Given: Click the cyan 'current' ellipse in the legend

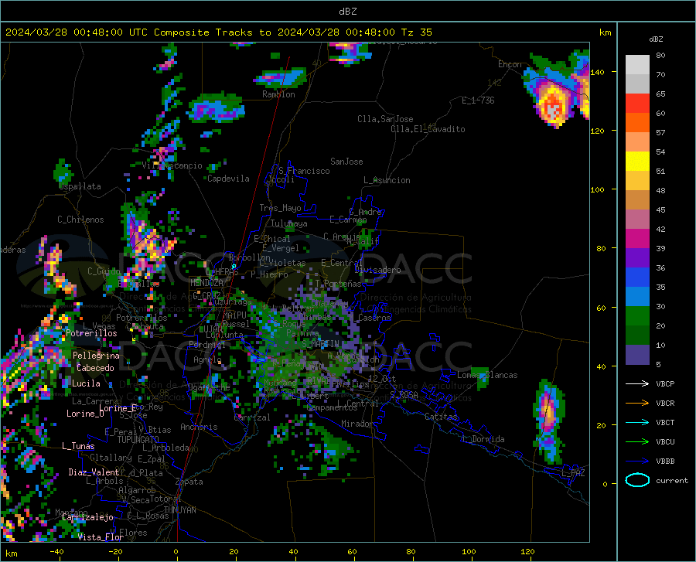Looking at the screenshot, I should coord(637,480).
